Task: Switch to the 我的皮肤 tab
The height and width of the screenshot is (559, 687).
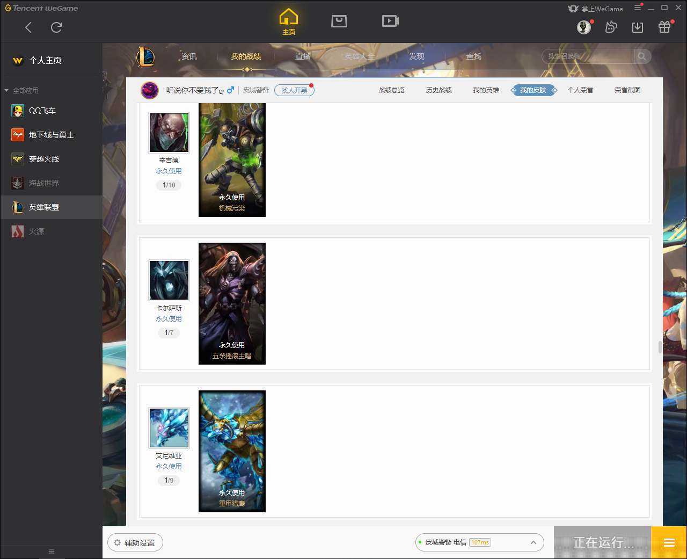Action: coord(533,90)
